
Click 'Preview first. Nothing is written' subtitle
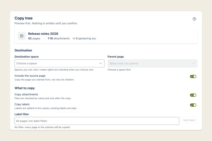(46, 23)
